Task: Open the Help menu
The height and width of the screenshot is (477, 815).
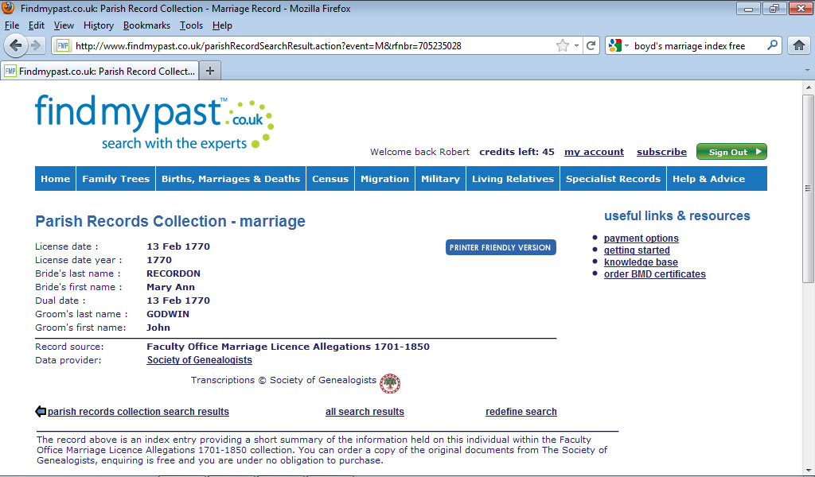Action: click(x=222, y=25)
